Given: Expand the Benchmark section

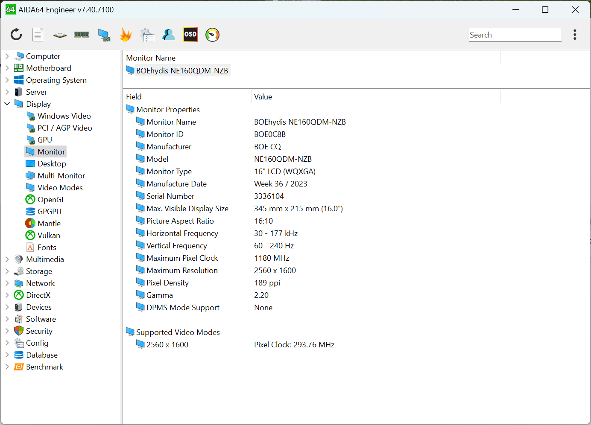Looking at the screenshot, I should [7, 367].
